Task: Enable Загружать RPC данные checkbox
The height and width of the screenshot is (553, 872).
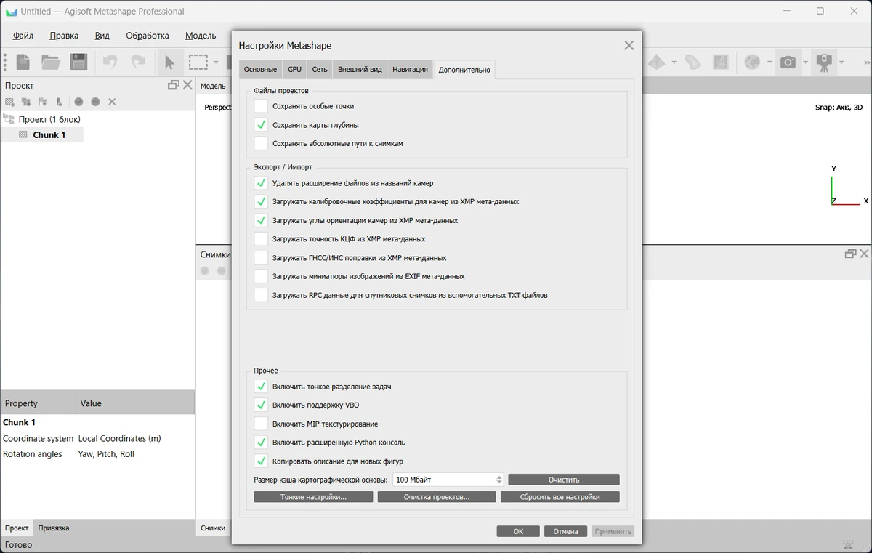Action: (x=261, y=295)
